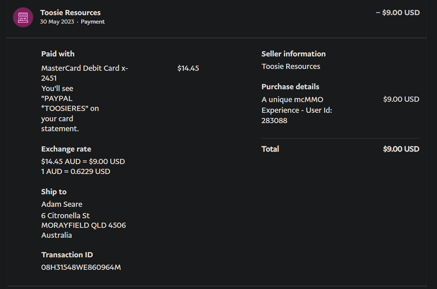The image size is (437, 289).
Task: Click the Toosie Resources transaction title
Action: 70,13
